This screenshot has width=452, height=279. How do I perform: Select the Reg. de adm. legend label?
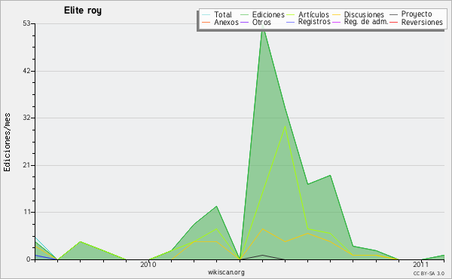[366, 22]
